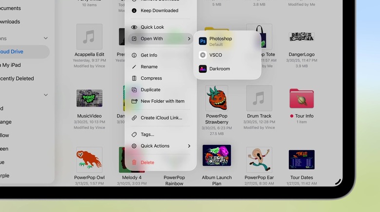Screen dimensions: 380x212
Task: Open with VSCO option
Action: 228,55
